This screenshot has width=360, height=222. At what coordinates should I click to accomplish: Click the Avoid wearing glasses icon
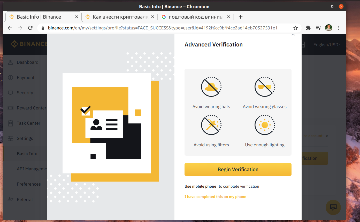pos(265,87)
